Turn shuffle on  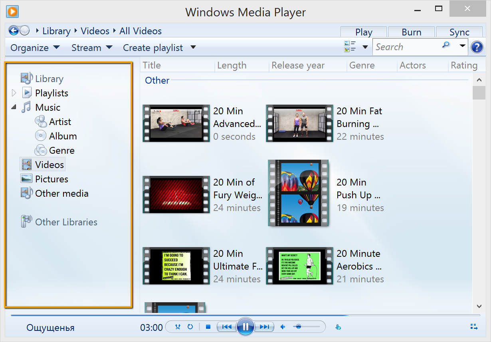coord(178,327)
